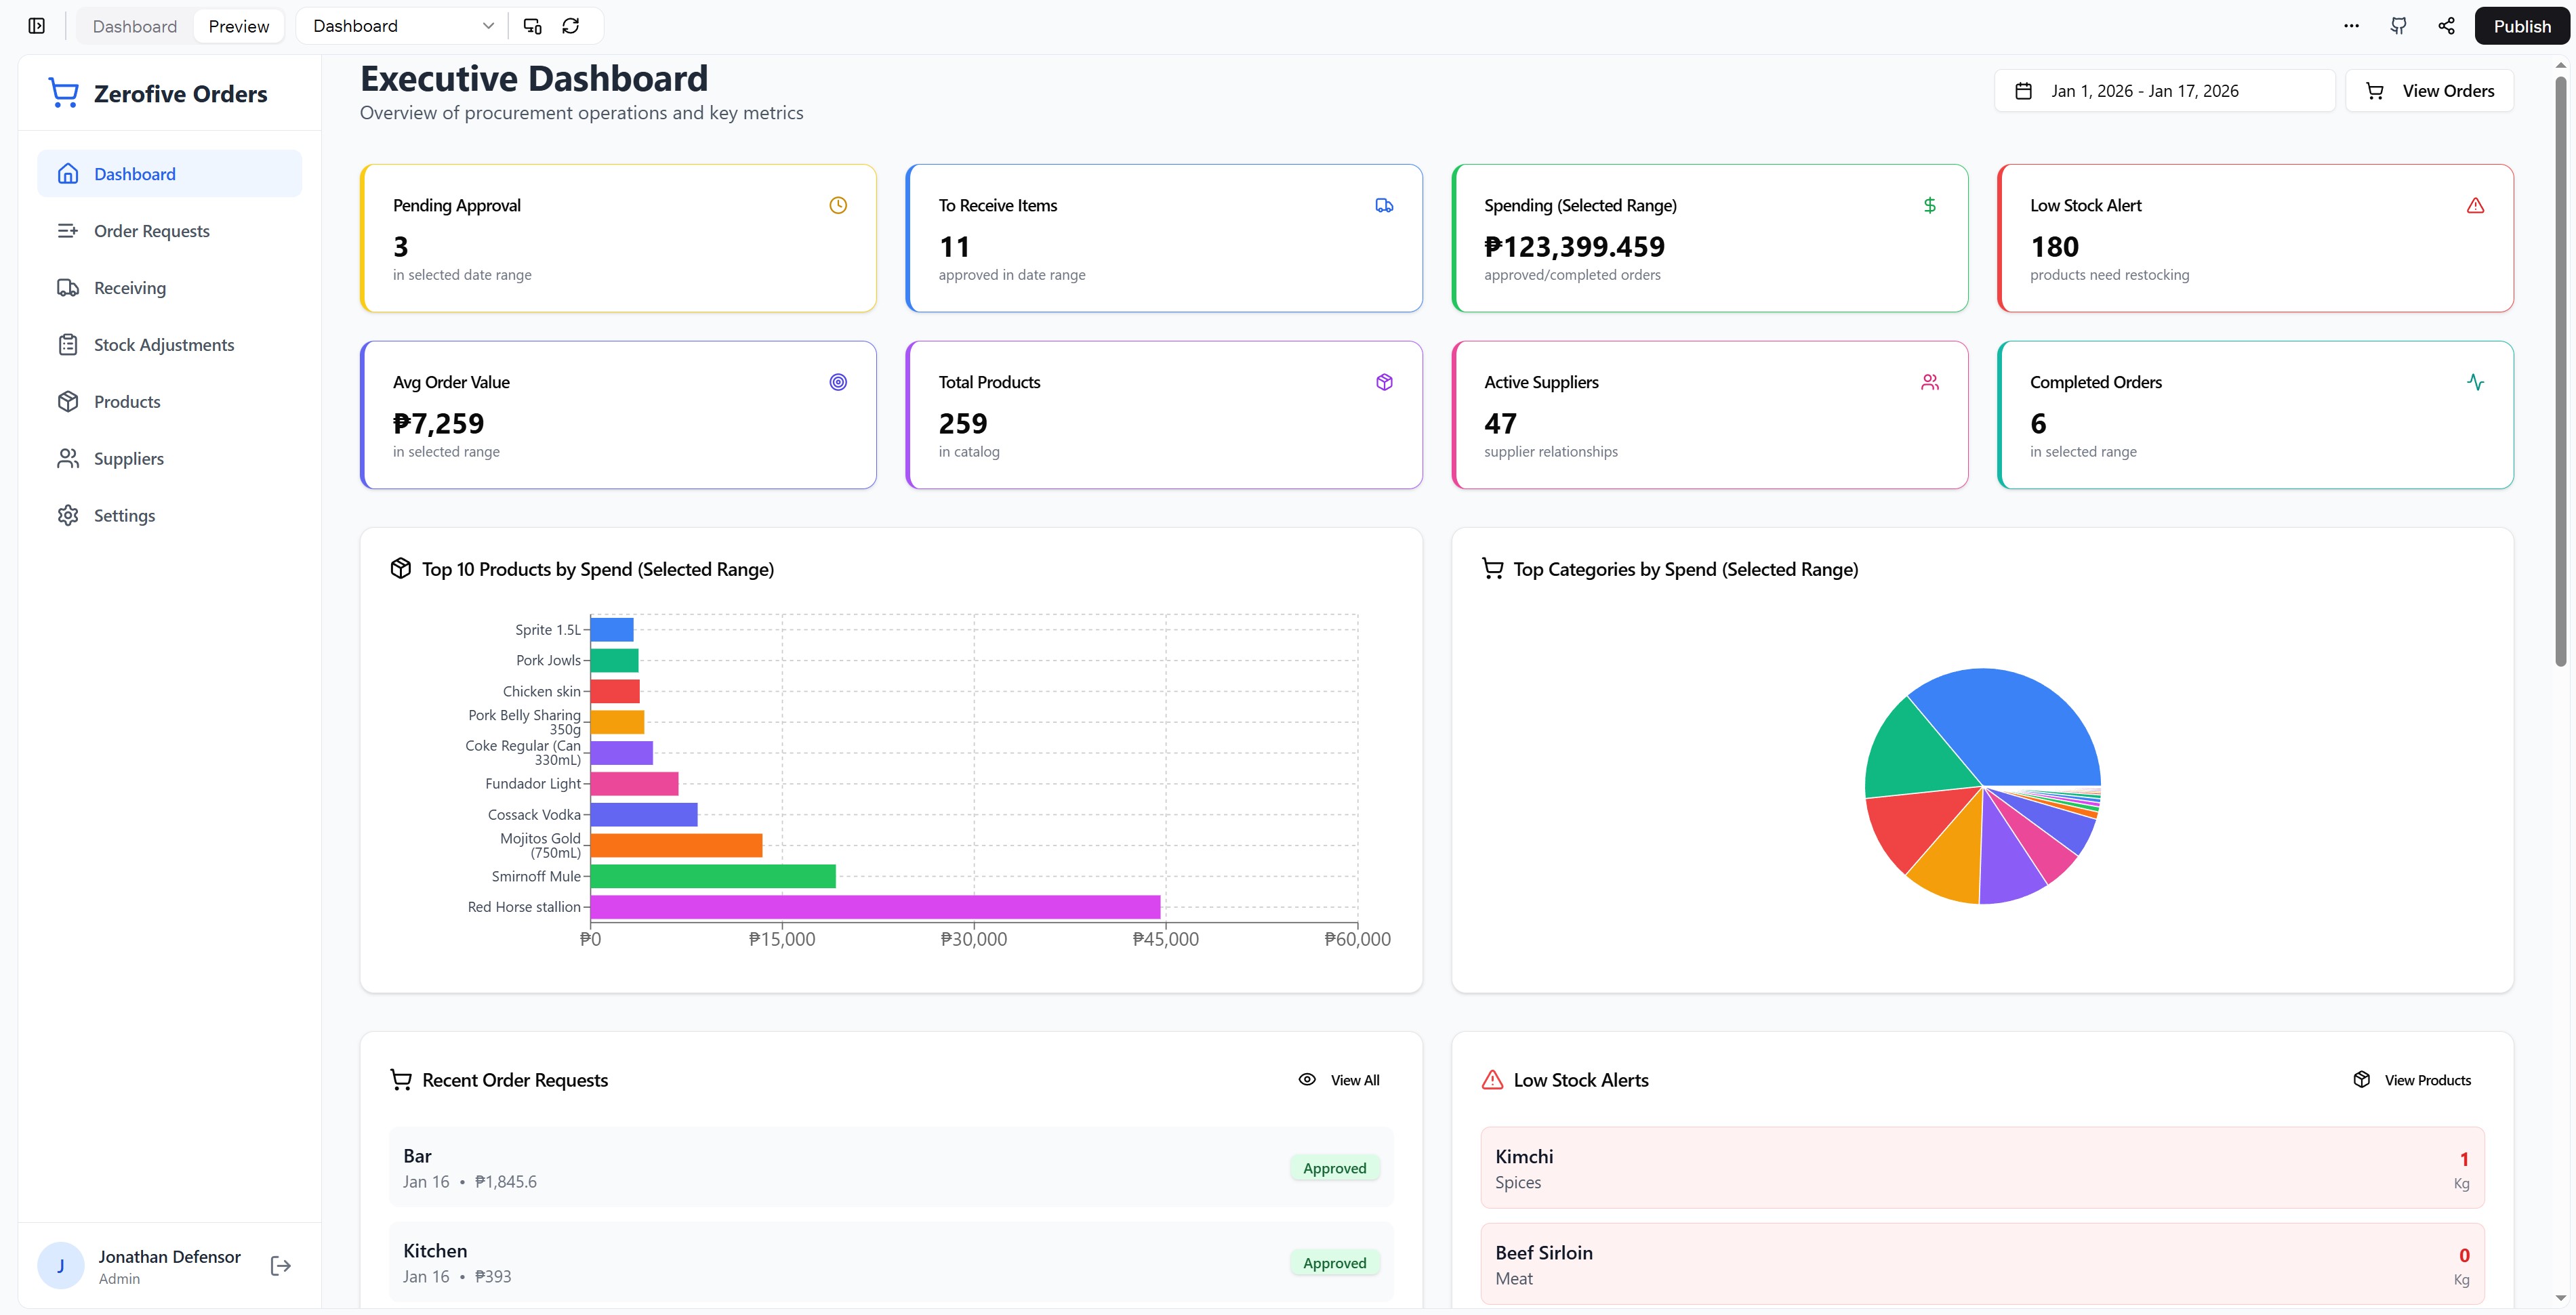Click the Beef Sirloin low stock alert row

1982,1264
